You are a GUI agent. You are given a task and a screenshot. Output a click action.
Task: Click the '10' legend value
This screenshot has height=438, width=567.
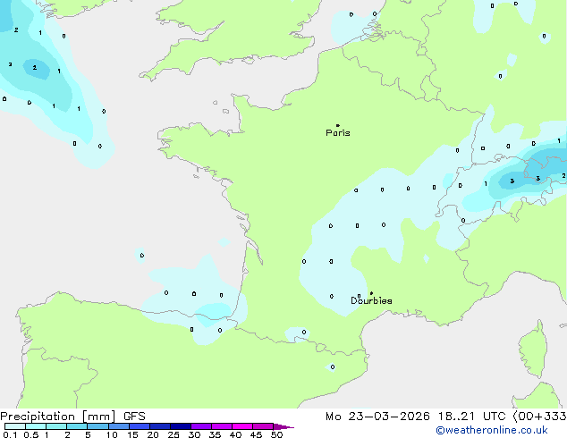pos(112,434)
